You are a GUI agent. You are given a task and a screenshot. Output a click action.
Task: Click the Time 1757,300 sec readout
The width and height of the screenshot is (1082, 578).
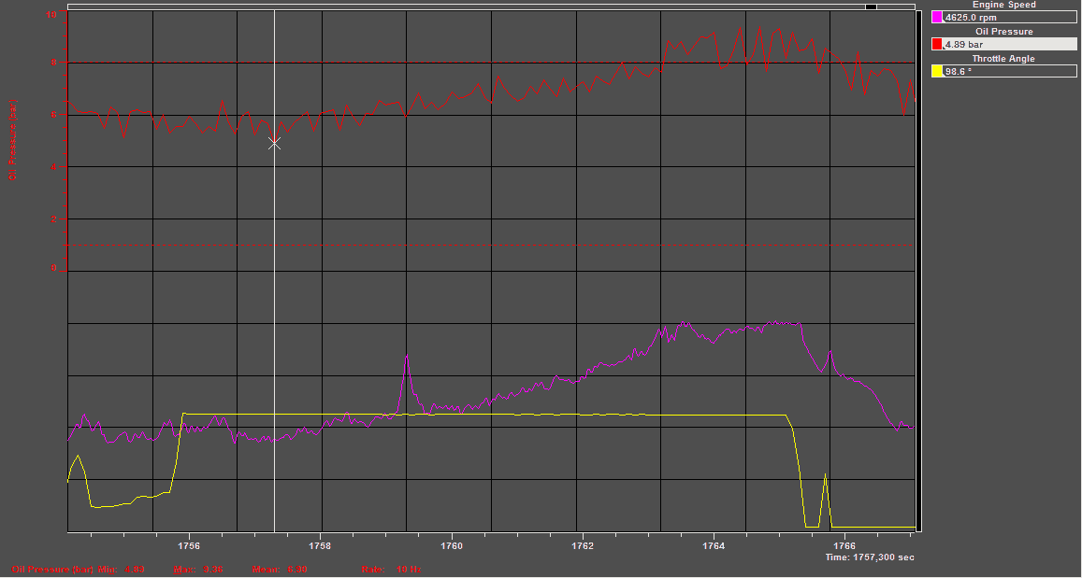click(x=869, y=557)
